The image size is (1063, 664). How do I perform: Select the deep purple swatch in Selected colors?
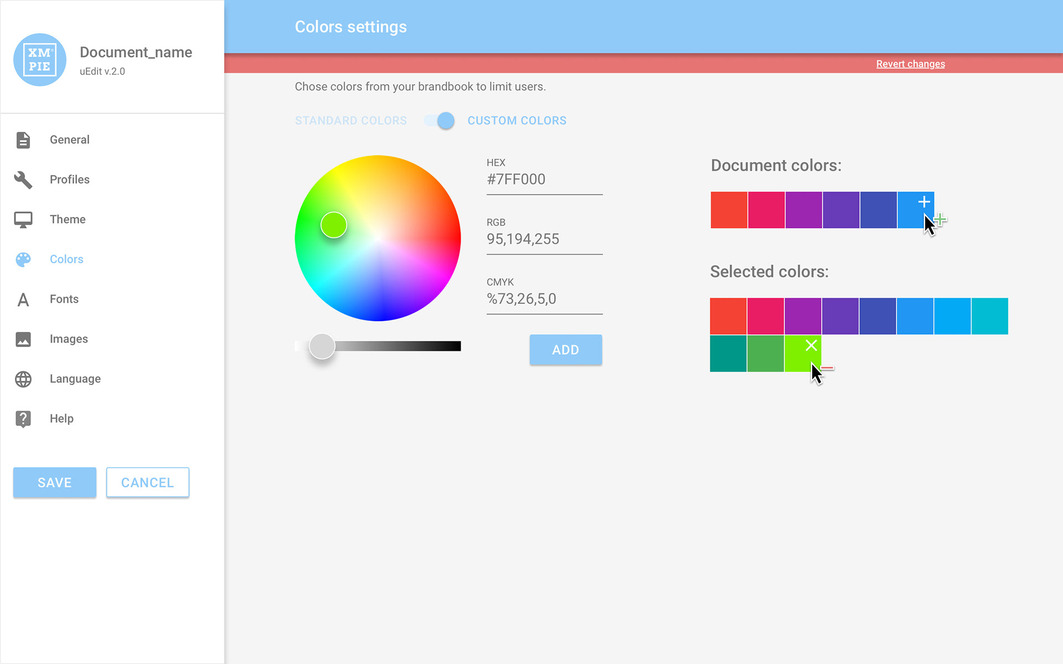(840, 317)
